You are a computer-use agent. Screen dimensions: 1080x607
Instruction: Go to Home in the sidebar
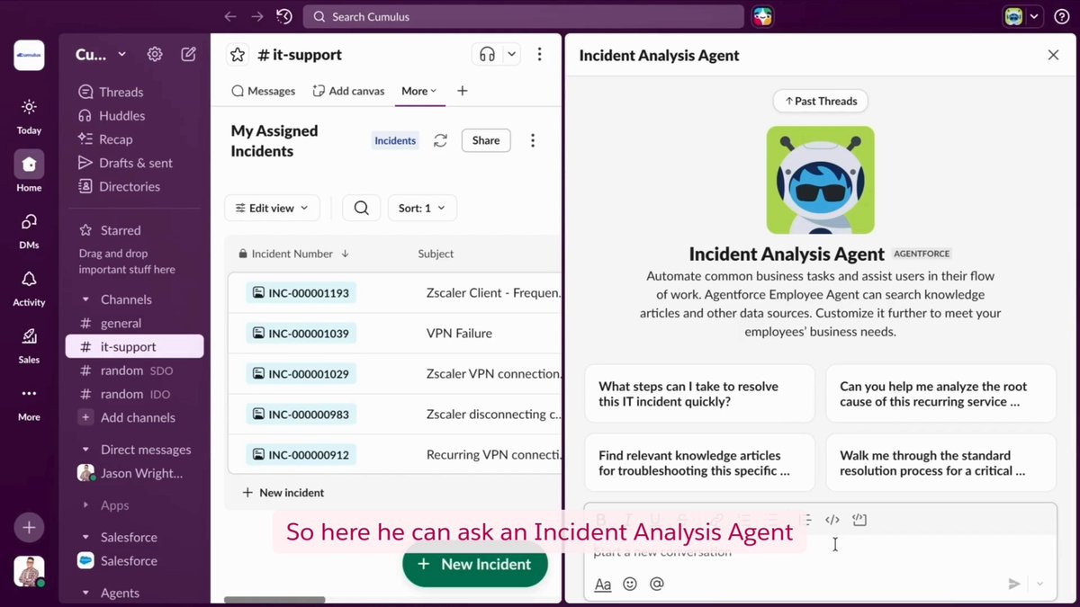(x=29, y=172)
